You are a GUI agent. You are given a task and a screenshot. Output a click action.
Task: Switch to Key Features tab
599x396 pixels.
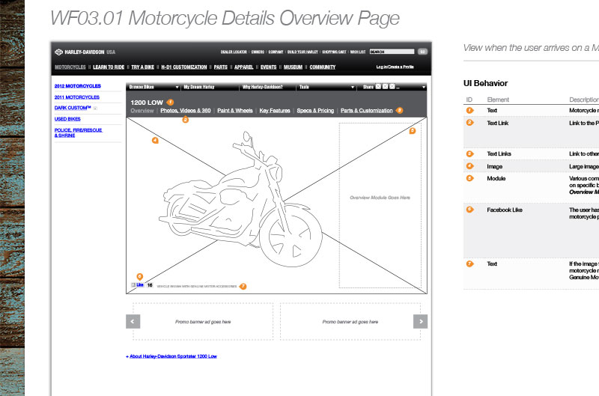click(x=275, y=110)
